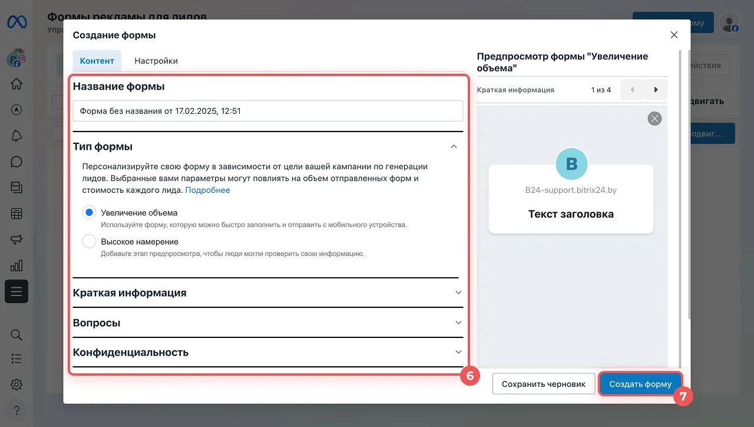
Task: Click the help question mark icon
Action: point(16,410)
